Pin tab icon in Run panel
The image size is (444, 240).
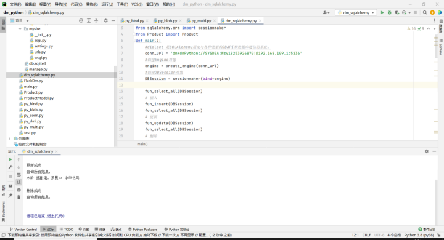point(10,195)
